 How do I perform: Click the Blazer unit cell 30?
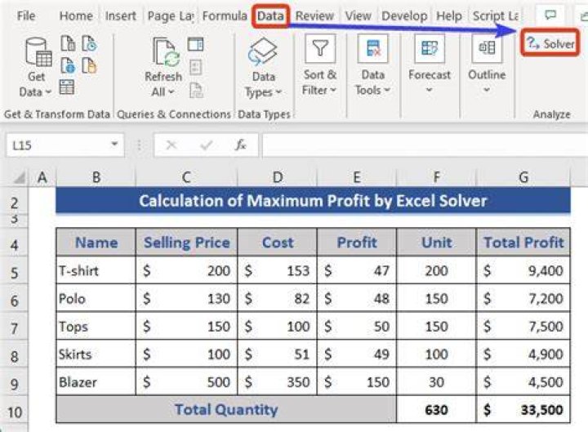(436, 381)
